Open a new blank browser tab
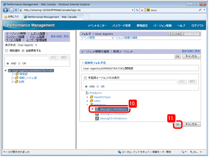 coord(86,17)
